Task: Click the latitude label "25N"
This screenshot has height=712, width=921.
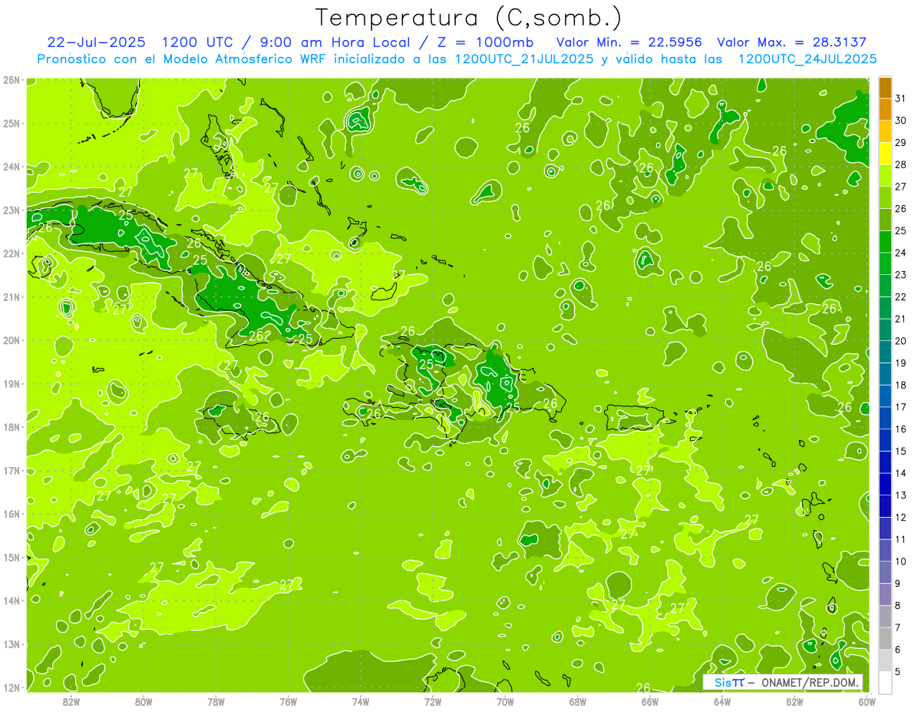Action: (12, 123)
